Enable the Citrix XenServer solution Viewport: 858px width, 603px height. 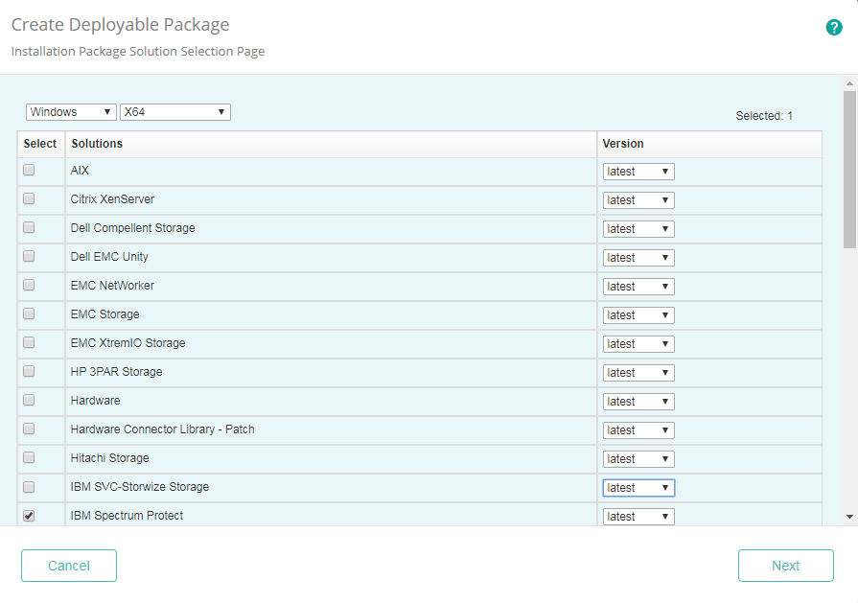[28, 199]
